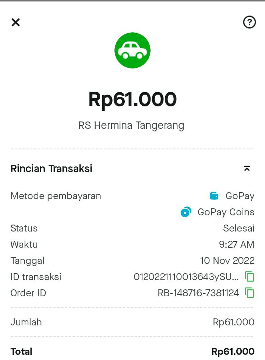
Task: Tap the GoPay payment method label
Action: click(x=240, y=196)
